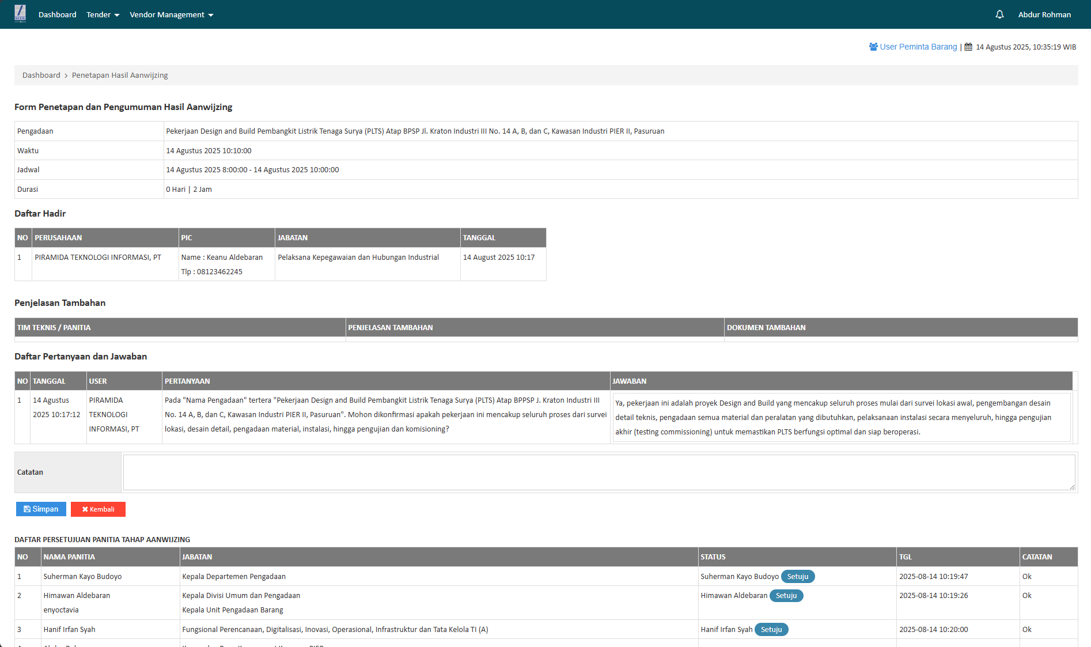Click into the Catatan text area

(x=599, y=472)
